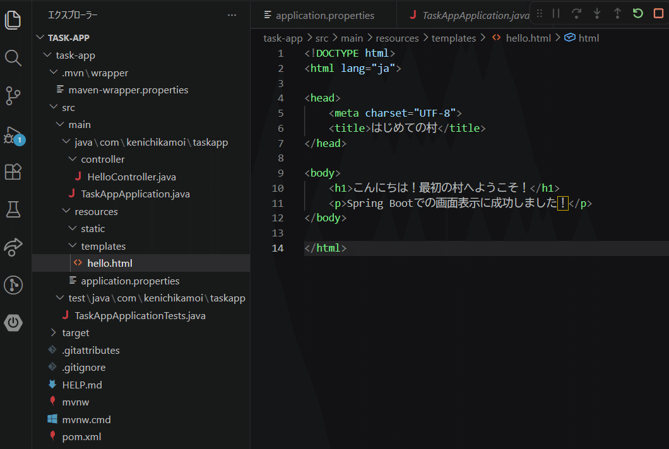Open Run and Debug view with badge
This screenshot has height=449, width=669.
click(13, 134)
